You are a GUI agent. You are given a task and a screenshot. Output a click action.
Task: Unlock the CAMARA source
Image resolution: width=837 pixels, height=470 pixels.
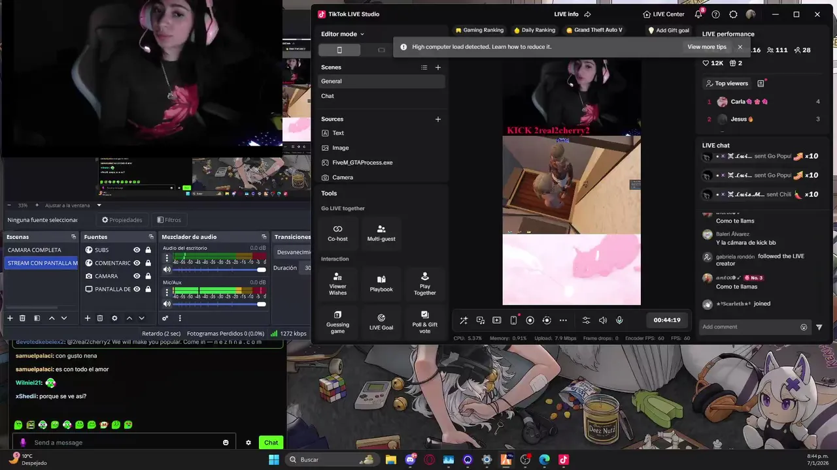point(148,276)
